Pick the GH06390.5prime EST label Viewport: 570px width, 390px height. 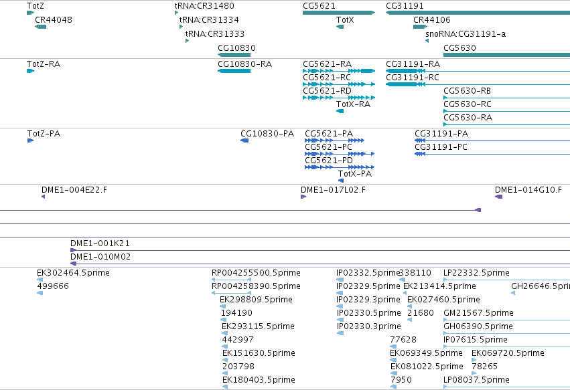point(478,326)
